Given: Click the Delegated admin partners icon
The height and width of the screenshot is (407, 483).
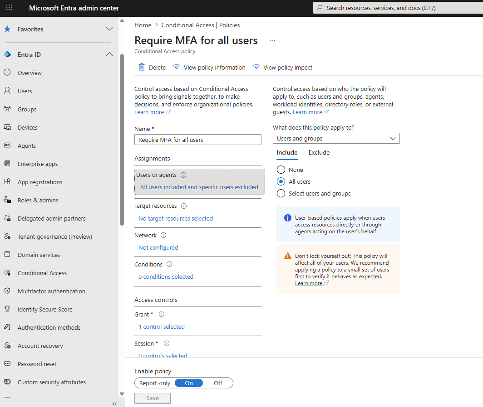Looking at the screenshot, I should (x=7, y=218).
